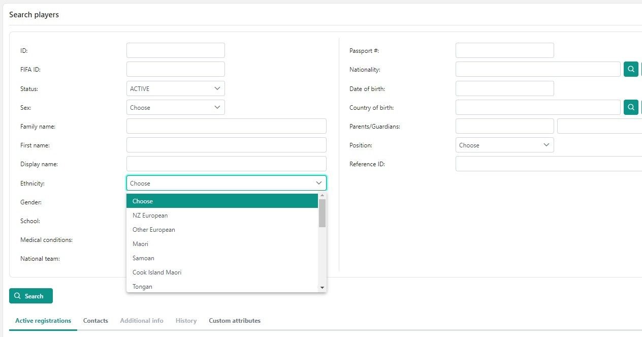The height and width of the screenshot is (337, 642).
Task: Select the Active registrations tab
Action: (43, 321)
